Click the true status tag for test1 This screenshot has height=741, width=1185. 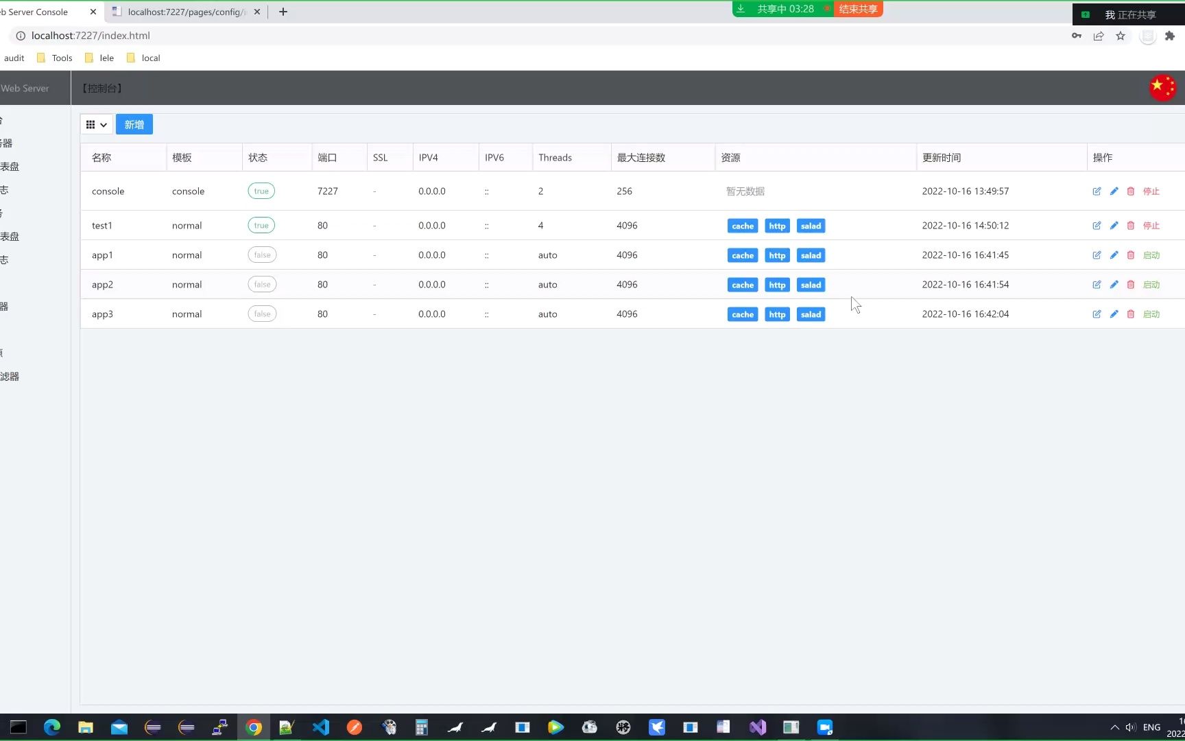(x=261, y=226)
